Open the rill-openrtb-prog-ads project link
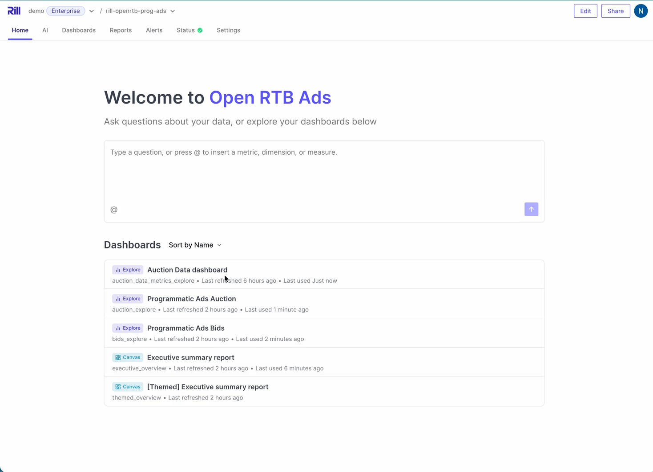 tap(136, 11)
